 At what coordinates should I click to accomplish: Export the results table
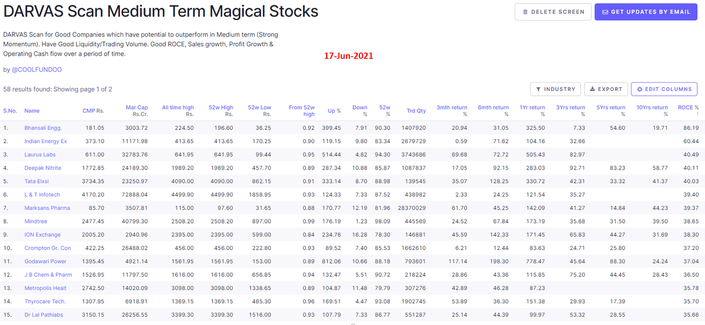point(606,89)
